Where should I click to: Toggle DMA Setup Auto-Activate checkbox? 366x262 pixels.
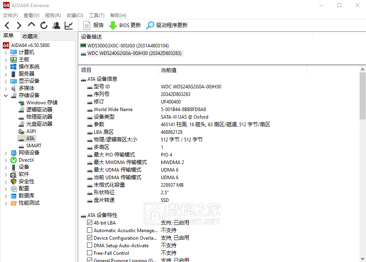[x=90, y=245]
